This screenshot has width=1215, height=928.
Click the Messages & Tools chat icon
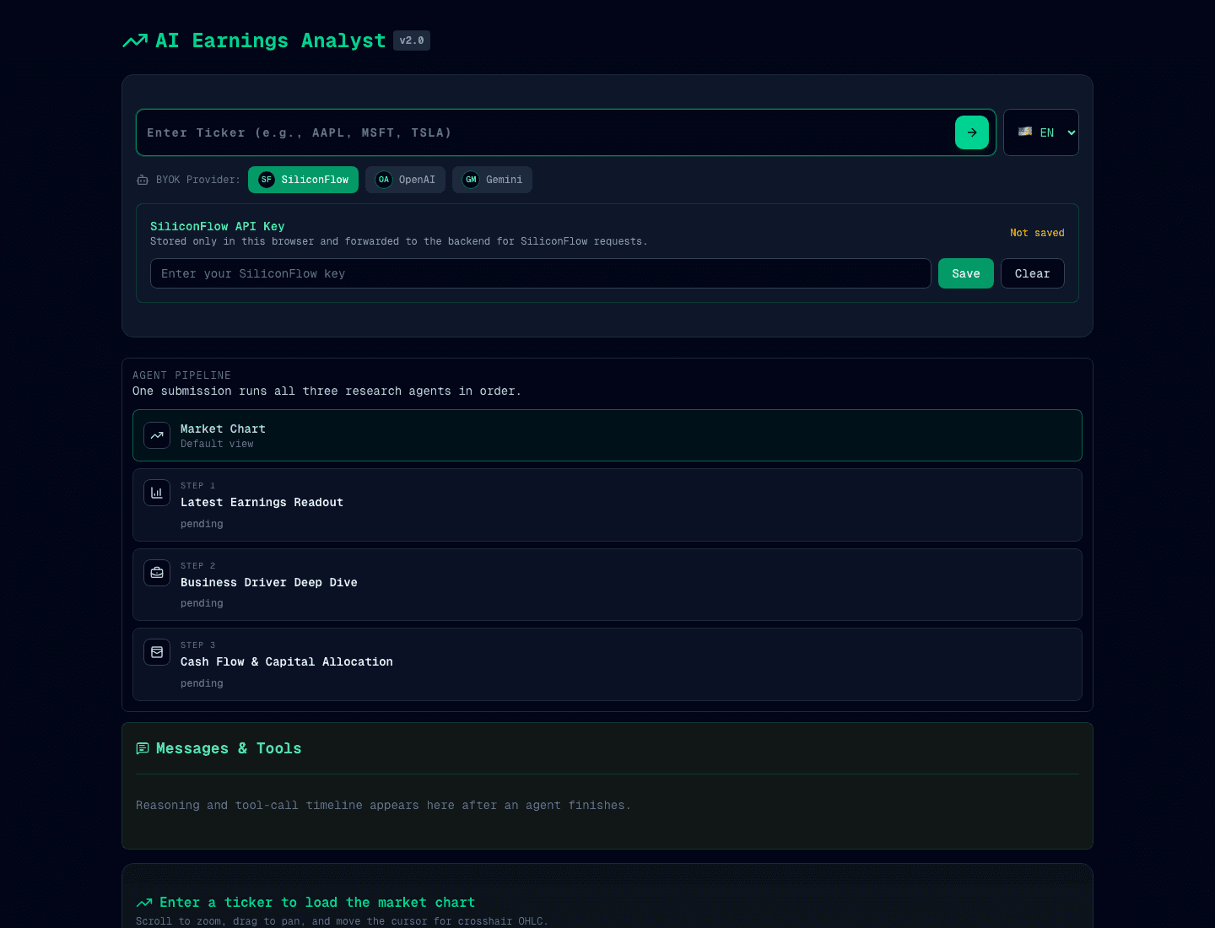tap(143, 748)
